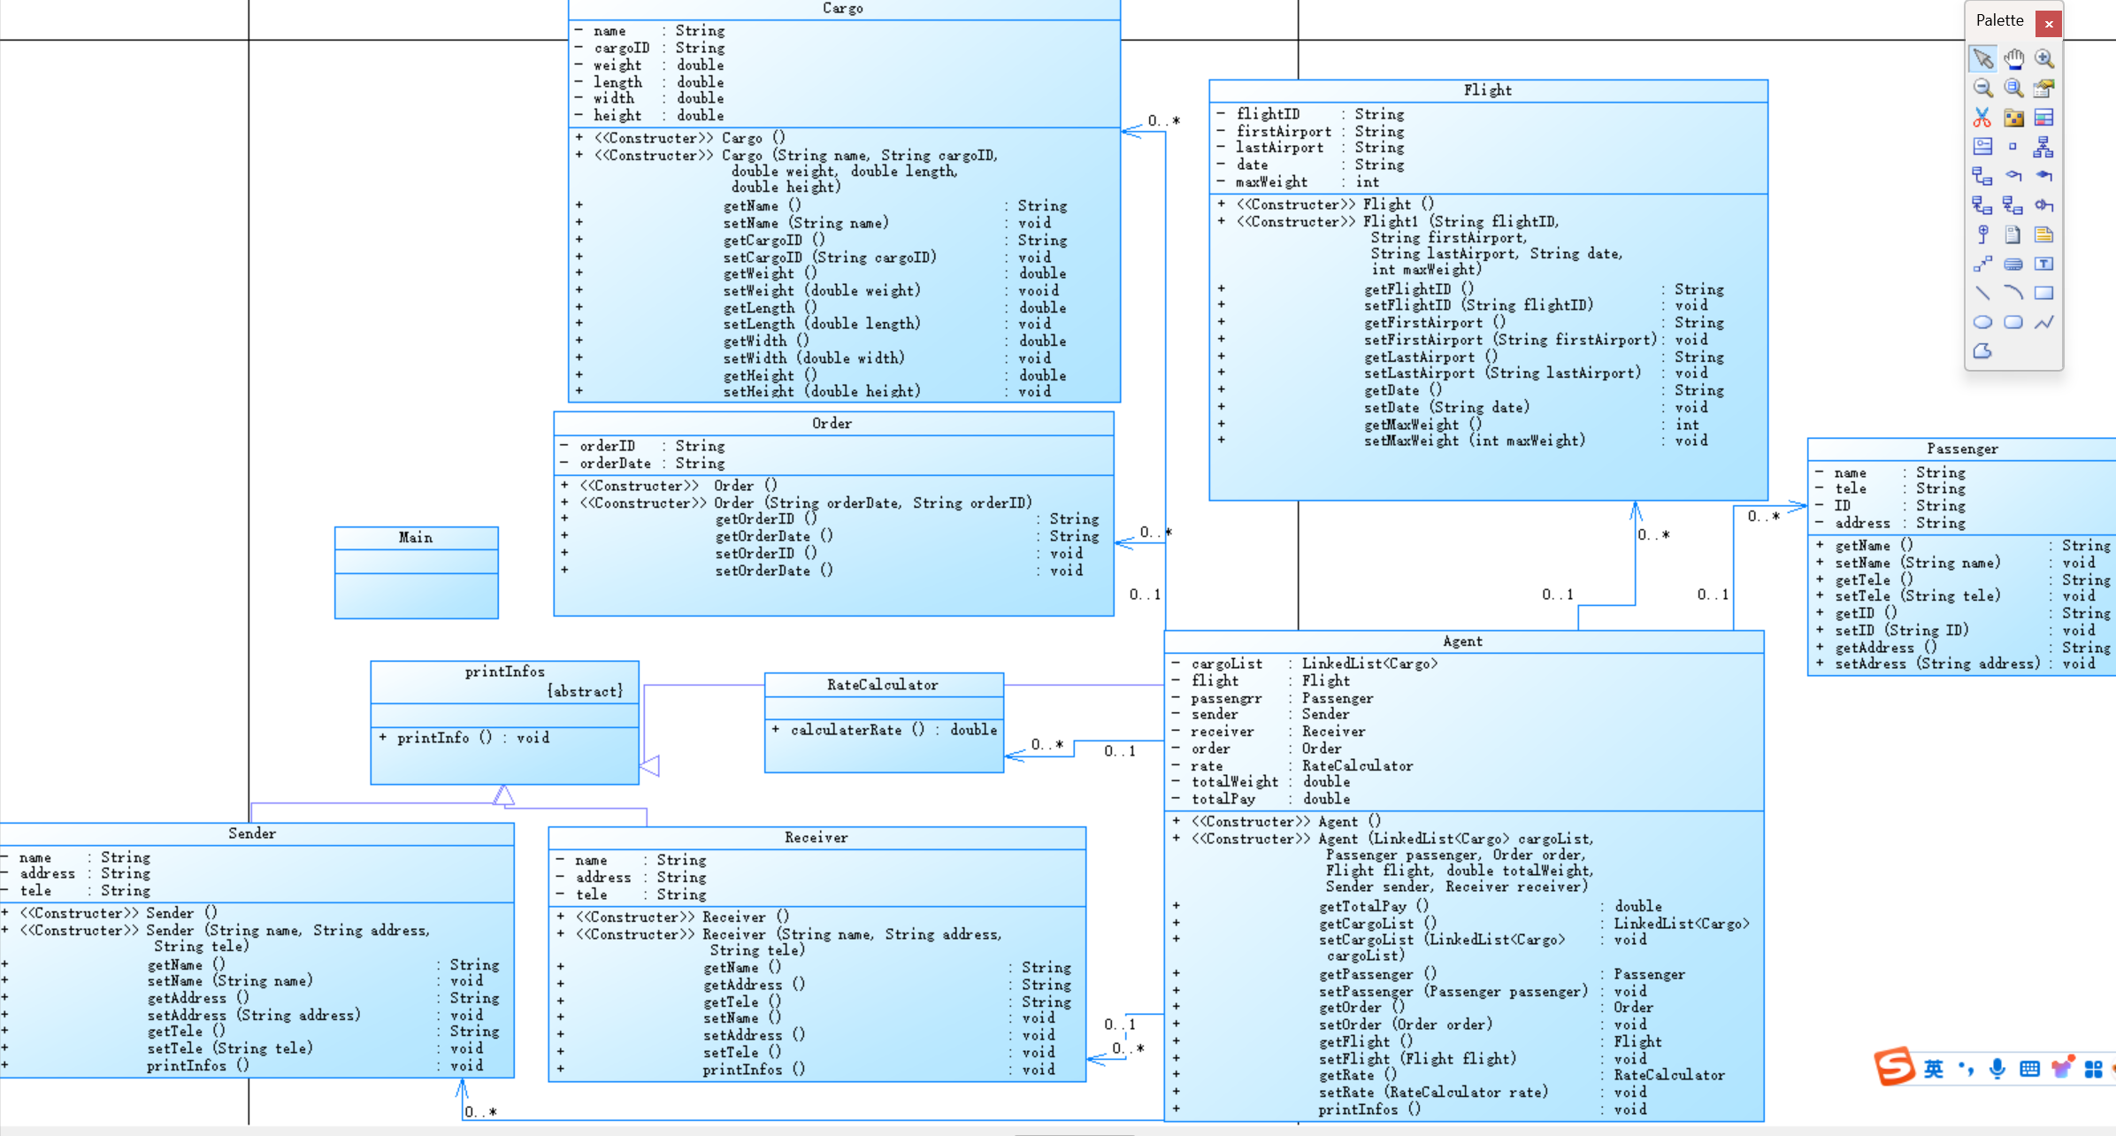Toggle Sogou English/Chinese input mode

point(1934,1069)
